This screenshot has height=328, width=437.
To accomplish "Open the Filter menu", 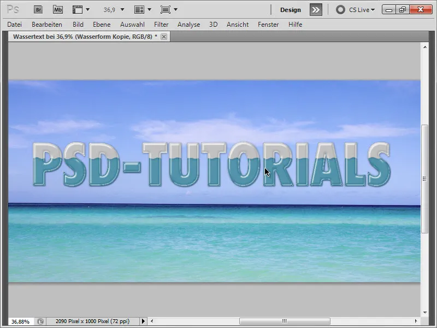I will pos(161,25).
